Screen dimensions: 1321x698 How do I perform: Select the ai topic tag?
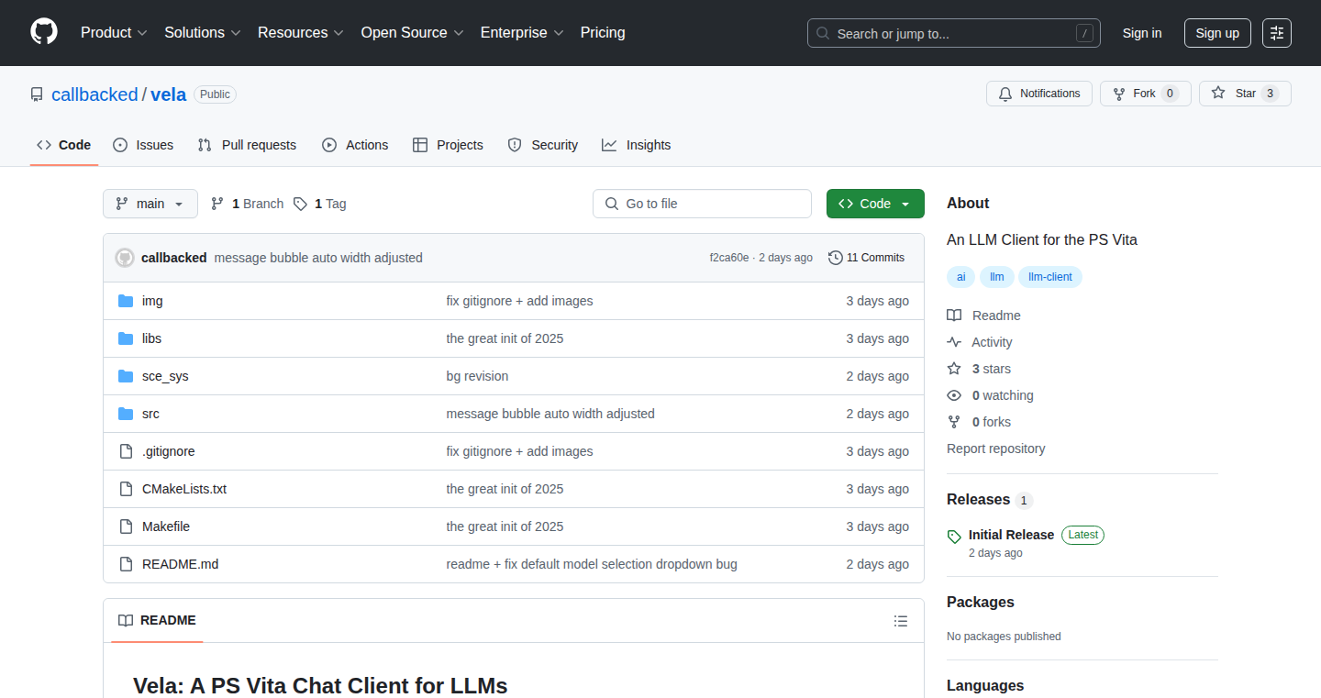click(x=960, y=277)
